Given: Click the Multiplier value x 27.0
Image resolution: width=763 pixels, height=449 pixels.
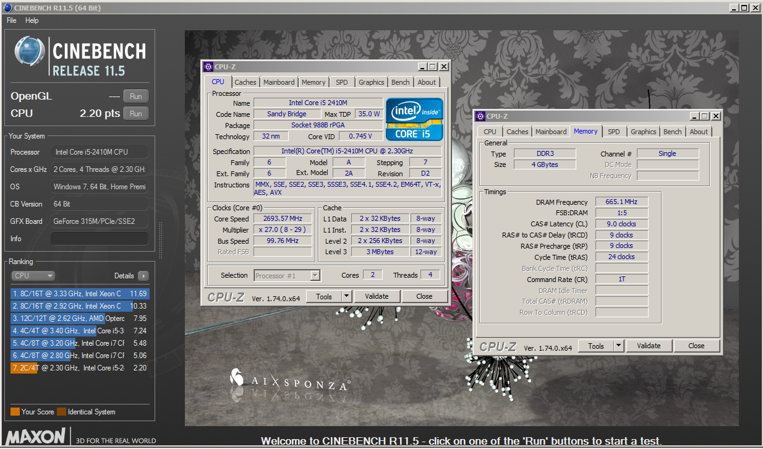Looking at the screenshot, I should (x=283, y=230).
